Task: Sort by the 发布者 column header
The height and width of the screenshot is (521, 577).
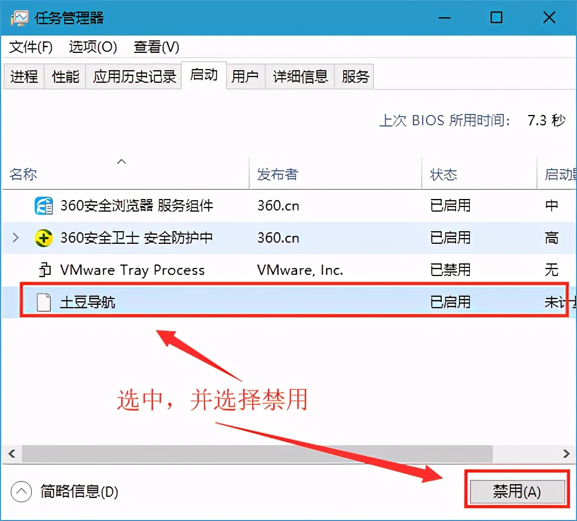Action: coord(335,174)
